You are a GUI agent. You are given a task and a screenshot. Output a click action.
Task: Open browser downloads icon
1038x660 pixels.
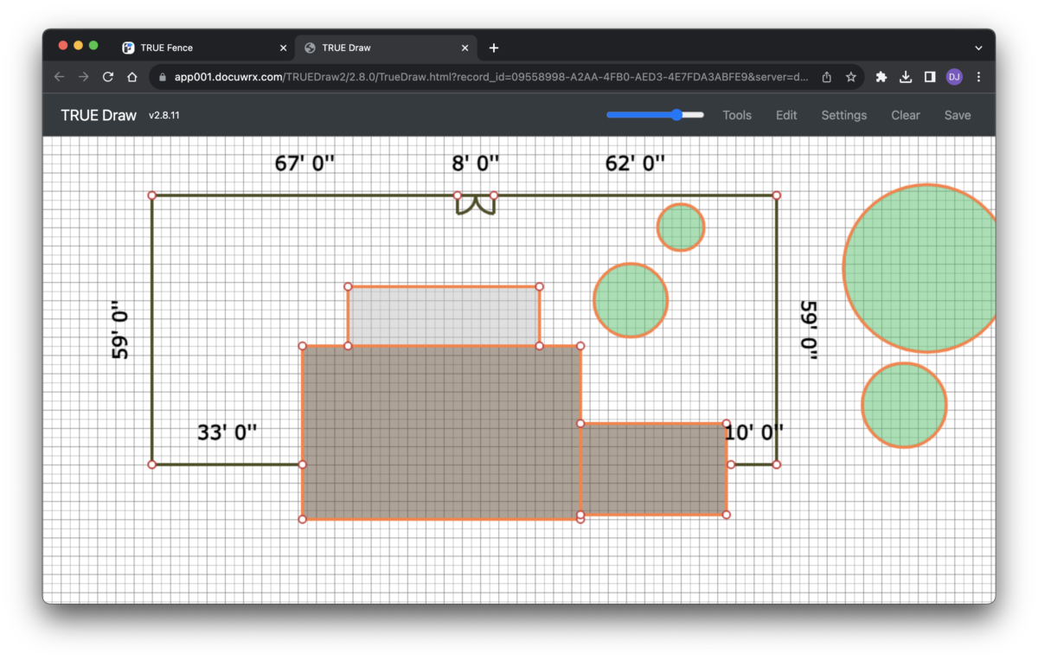pyautogui.click(x=906, y=77)
